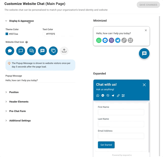Select the lined message chat icon option
Image resolution: width=163 pixels, height=157 pixels.
click(43, 51)
